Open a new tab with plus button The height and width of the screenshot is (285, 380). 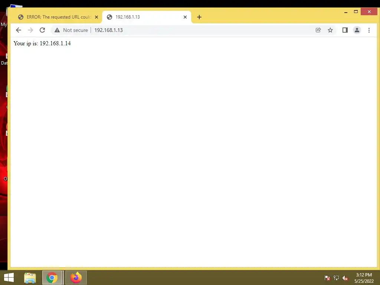199,17
